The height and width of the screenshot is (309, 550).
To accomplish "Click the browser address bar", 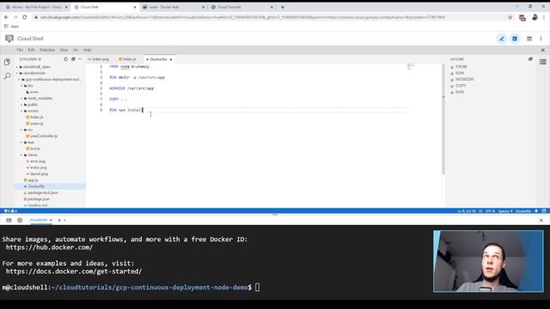I will 242,17.
